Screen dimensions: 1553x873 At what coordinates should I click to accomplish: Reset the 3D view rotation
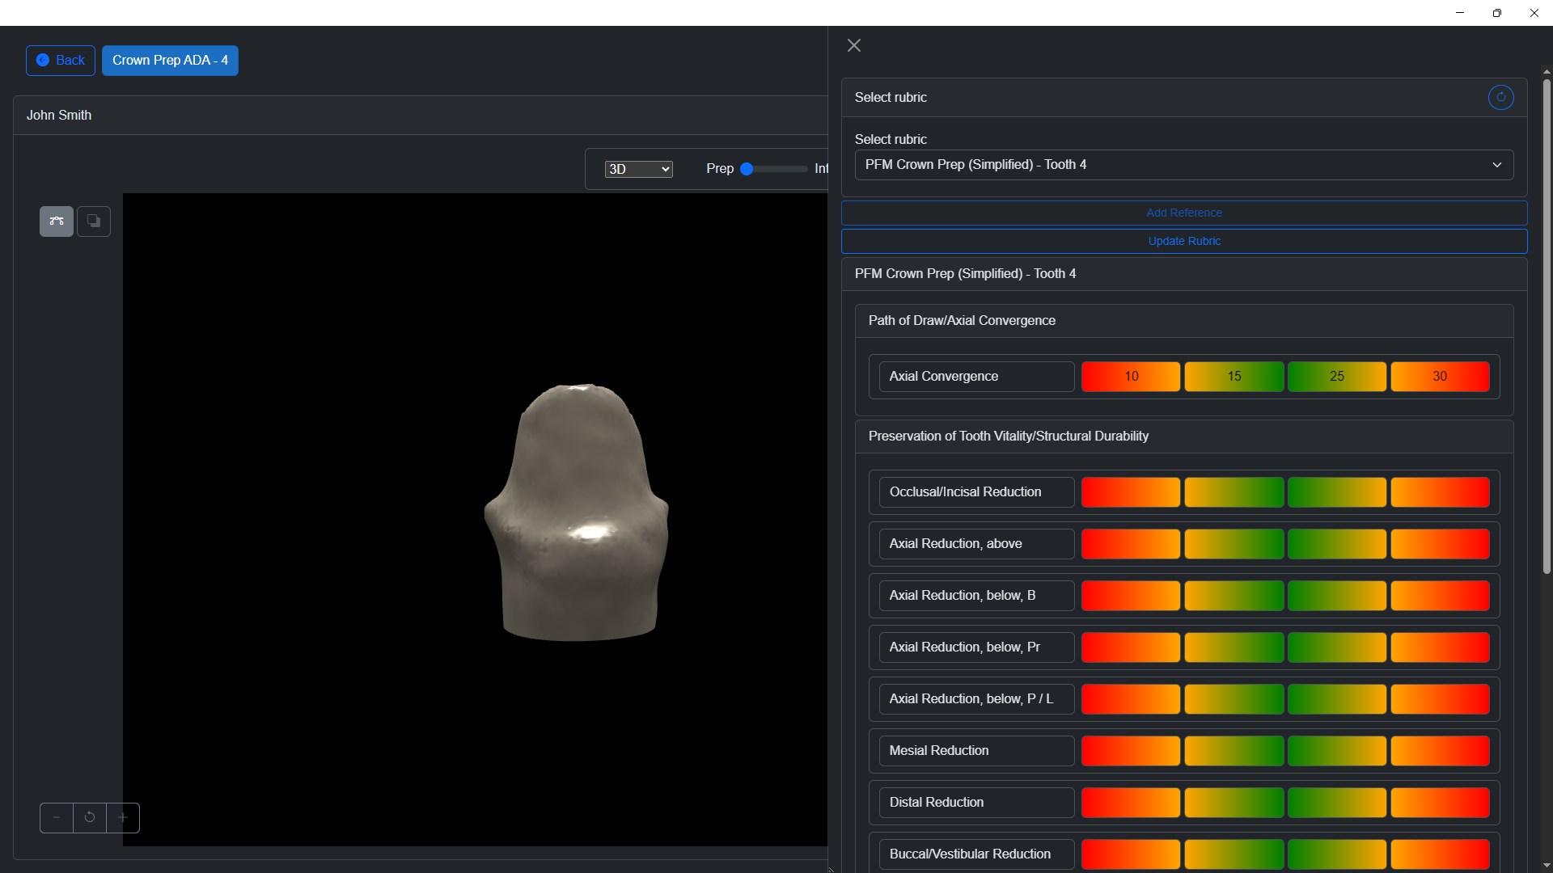[90, 818]
